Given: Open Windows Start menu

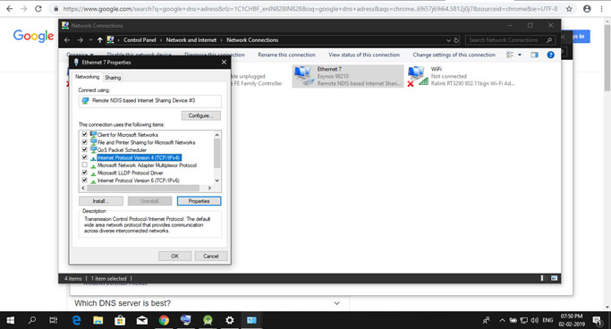Looking at the screenshot, I should pyautogui.click(x=11, y=320).
